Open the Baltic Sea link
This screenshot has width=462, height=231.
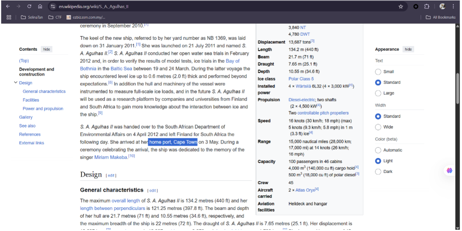coord(121,69)
